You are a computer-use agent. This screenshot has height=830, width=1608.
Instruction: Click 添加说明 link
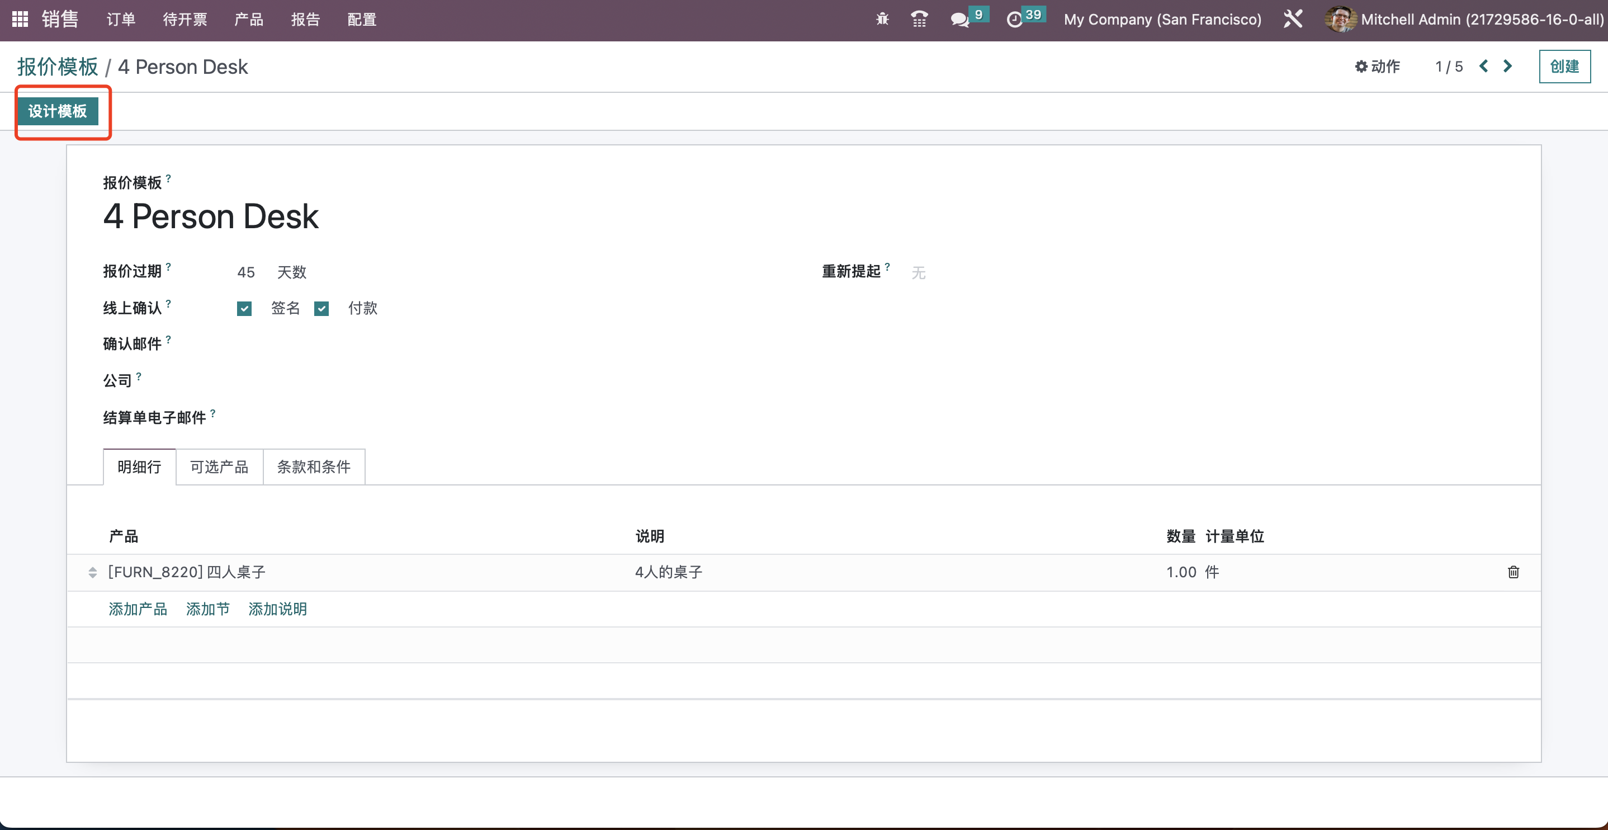coord(278,609)
